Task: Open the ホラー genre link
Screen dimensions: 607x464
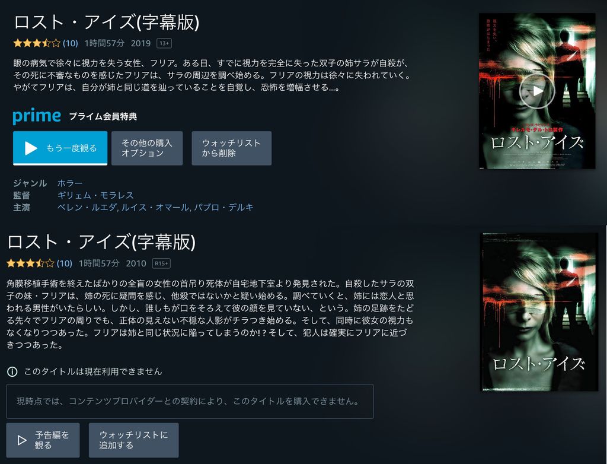Action: [70, 183]
